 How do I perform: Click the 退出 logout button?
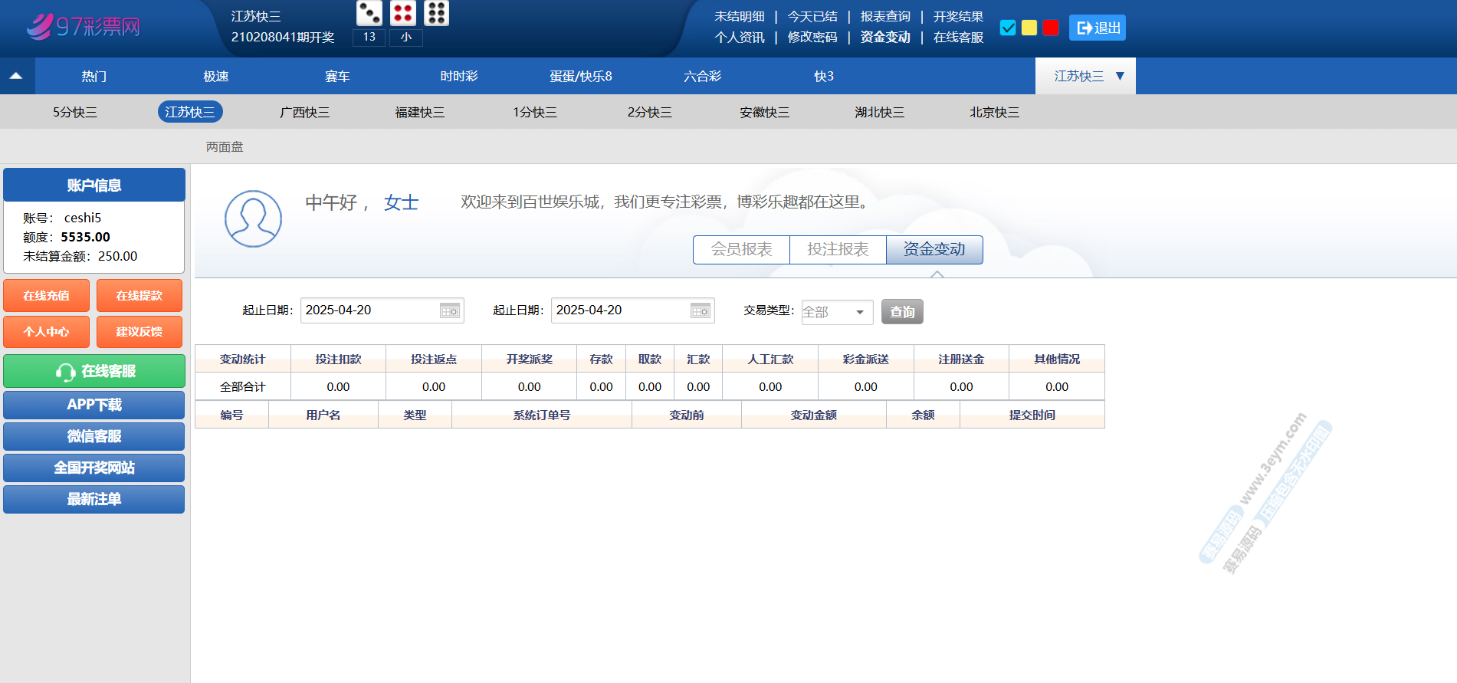[1098, 28]
